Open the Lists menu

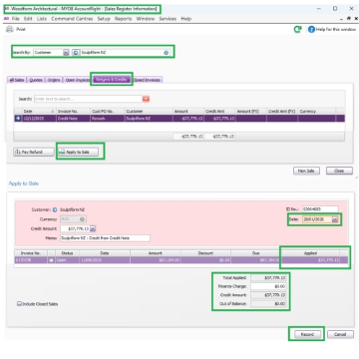42,19
